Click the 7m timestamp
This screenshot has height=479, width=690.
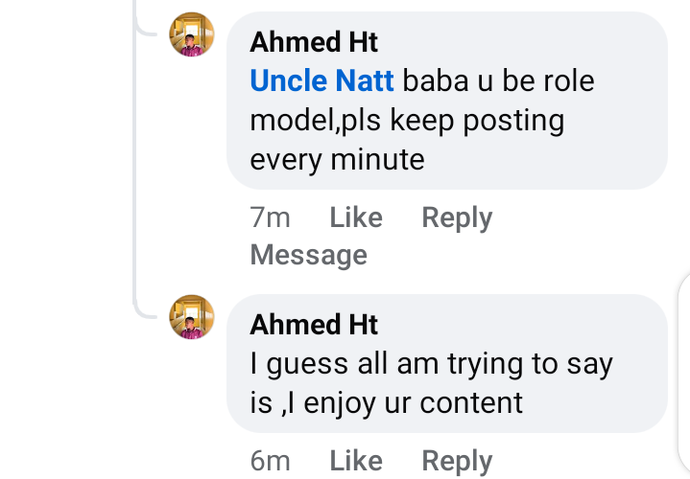(270, 218)
